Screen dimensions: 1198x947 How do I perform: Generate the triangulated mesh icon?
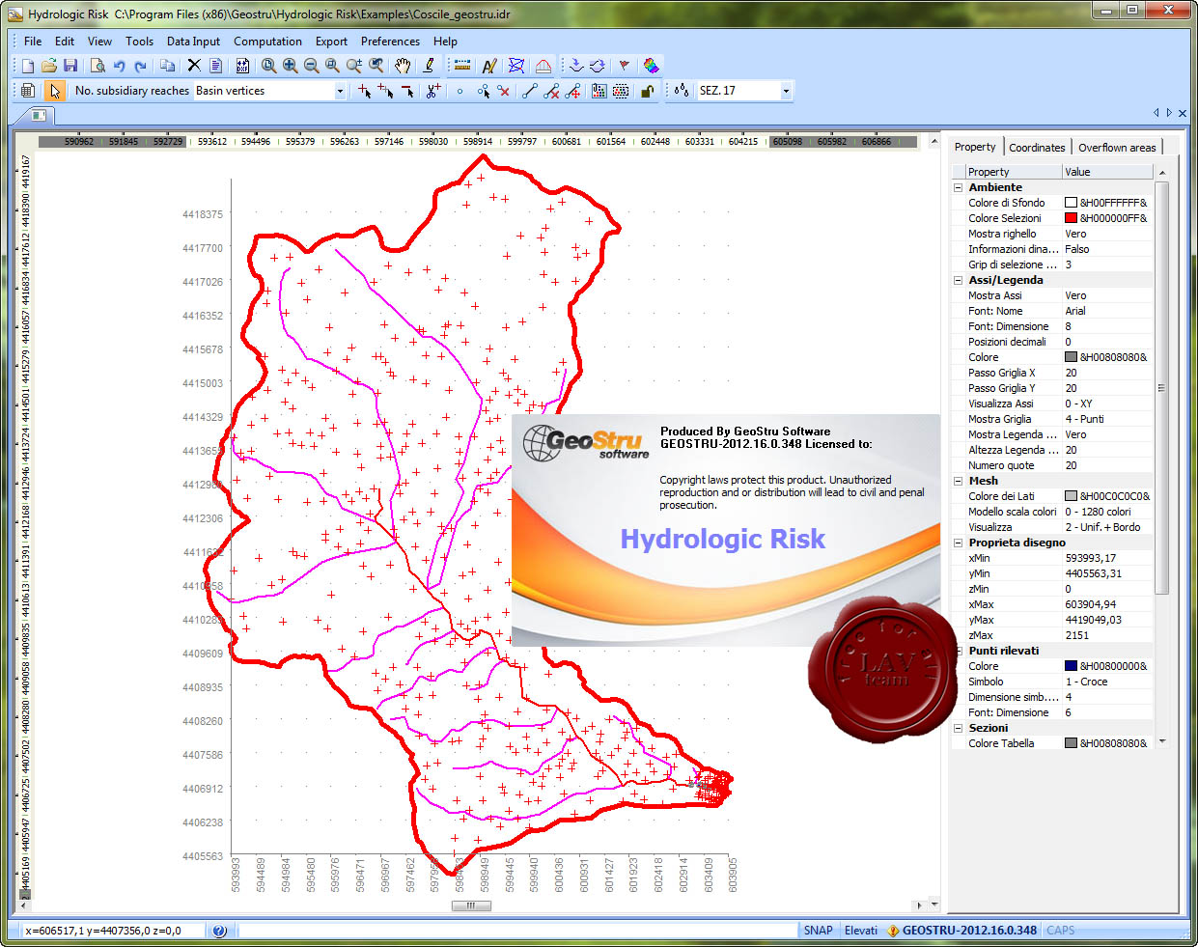point(516,66)
